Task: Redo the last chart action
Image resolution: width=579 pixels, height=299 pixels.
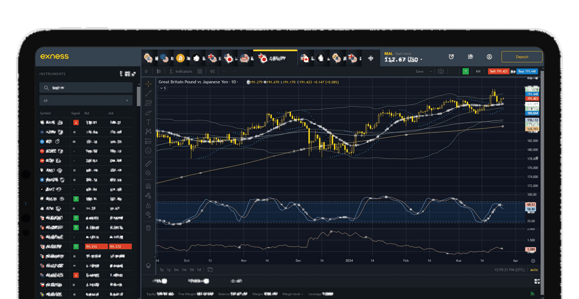Action: (x=235, y=72)
